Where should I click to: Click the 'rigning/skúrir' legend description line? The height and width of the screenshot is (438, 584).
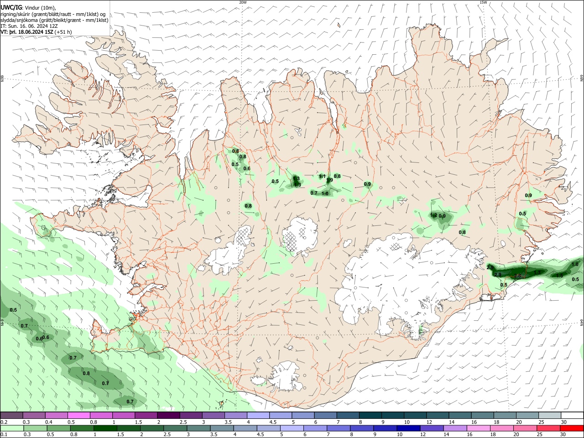click(x=53, y=14)
